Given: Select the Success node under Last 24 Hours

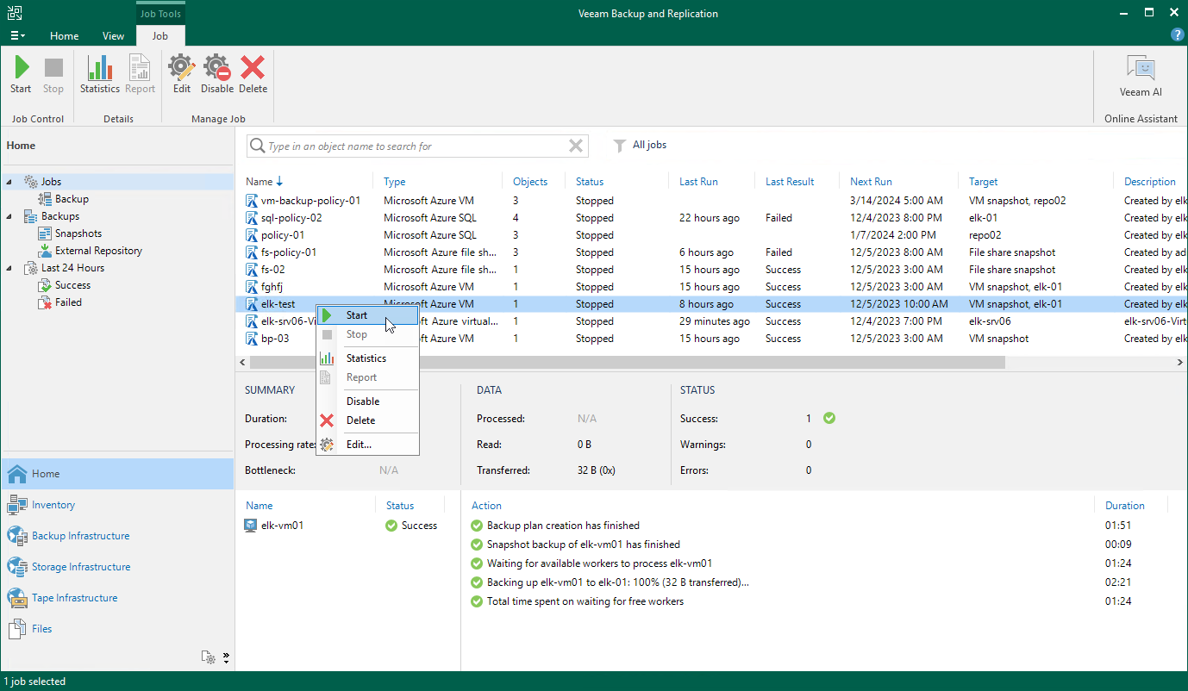Looking at the screenshot, I should click(72, 285).
